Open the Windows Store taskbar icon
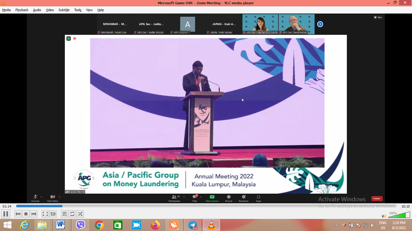The width and height of the screenshot is (412, 231). (118, 225)
